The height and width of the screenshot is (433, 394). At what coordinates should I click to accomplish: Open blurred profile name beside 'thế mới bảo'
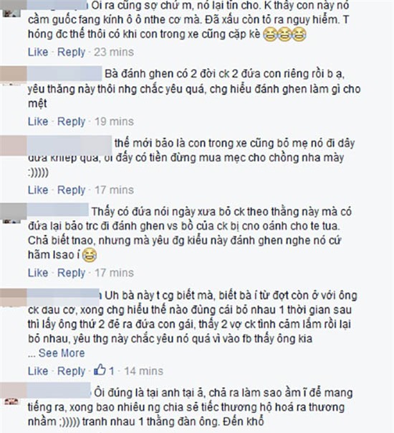point(69,145)
